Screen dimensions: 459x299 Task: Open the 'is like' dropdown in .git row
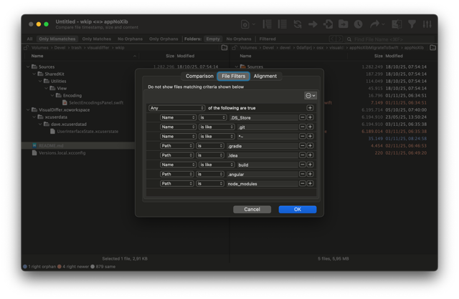pos(217,127)
